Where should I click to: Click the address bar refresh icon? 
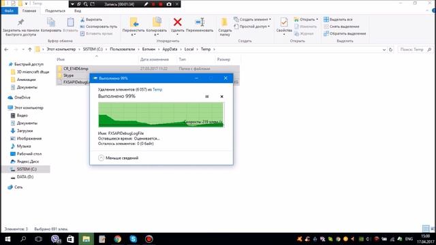(390, 50)
